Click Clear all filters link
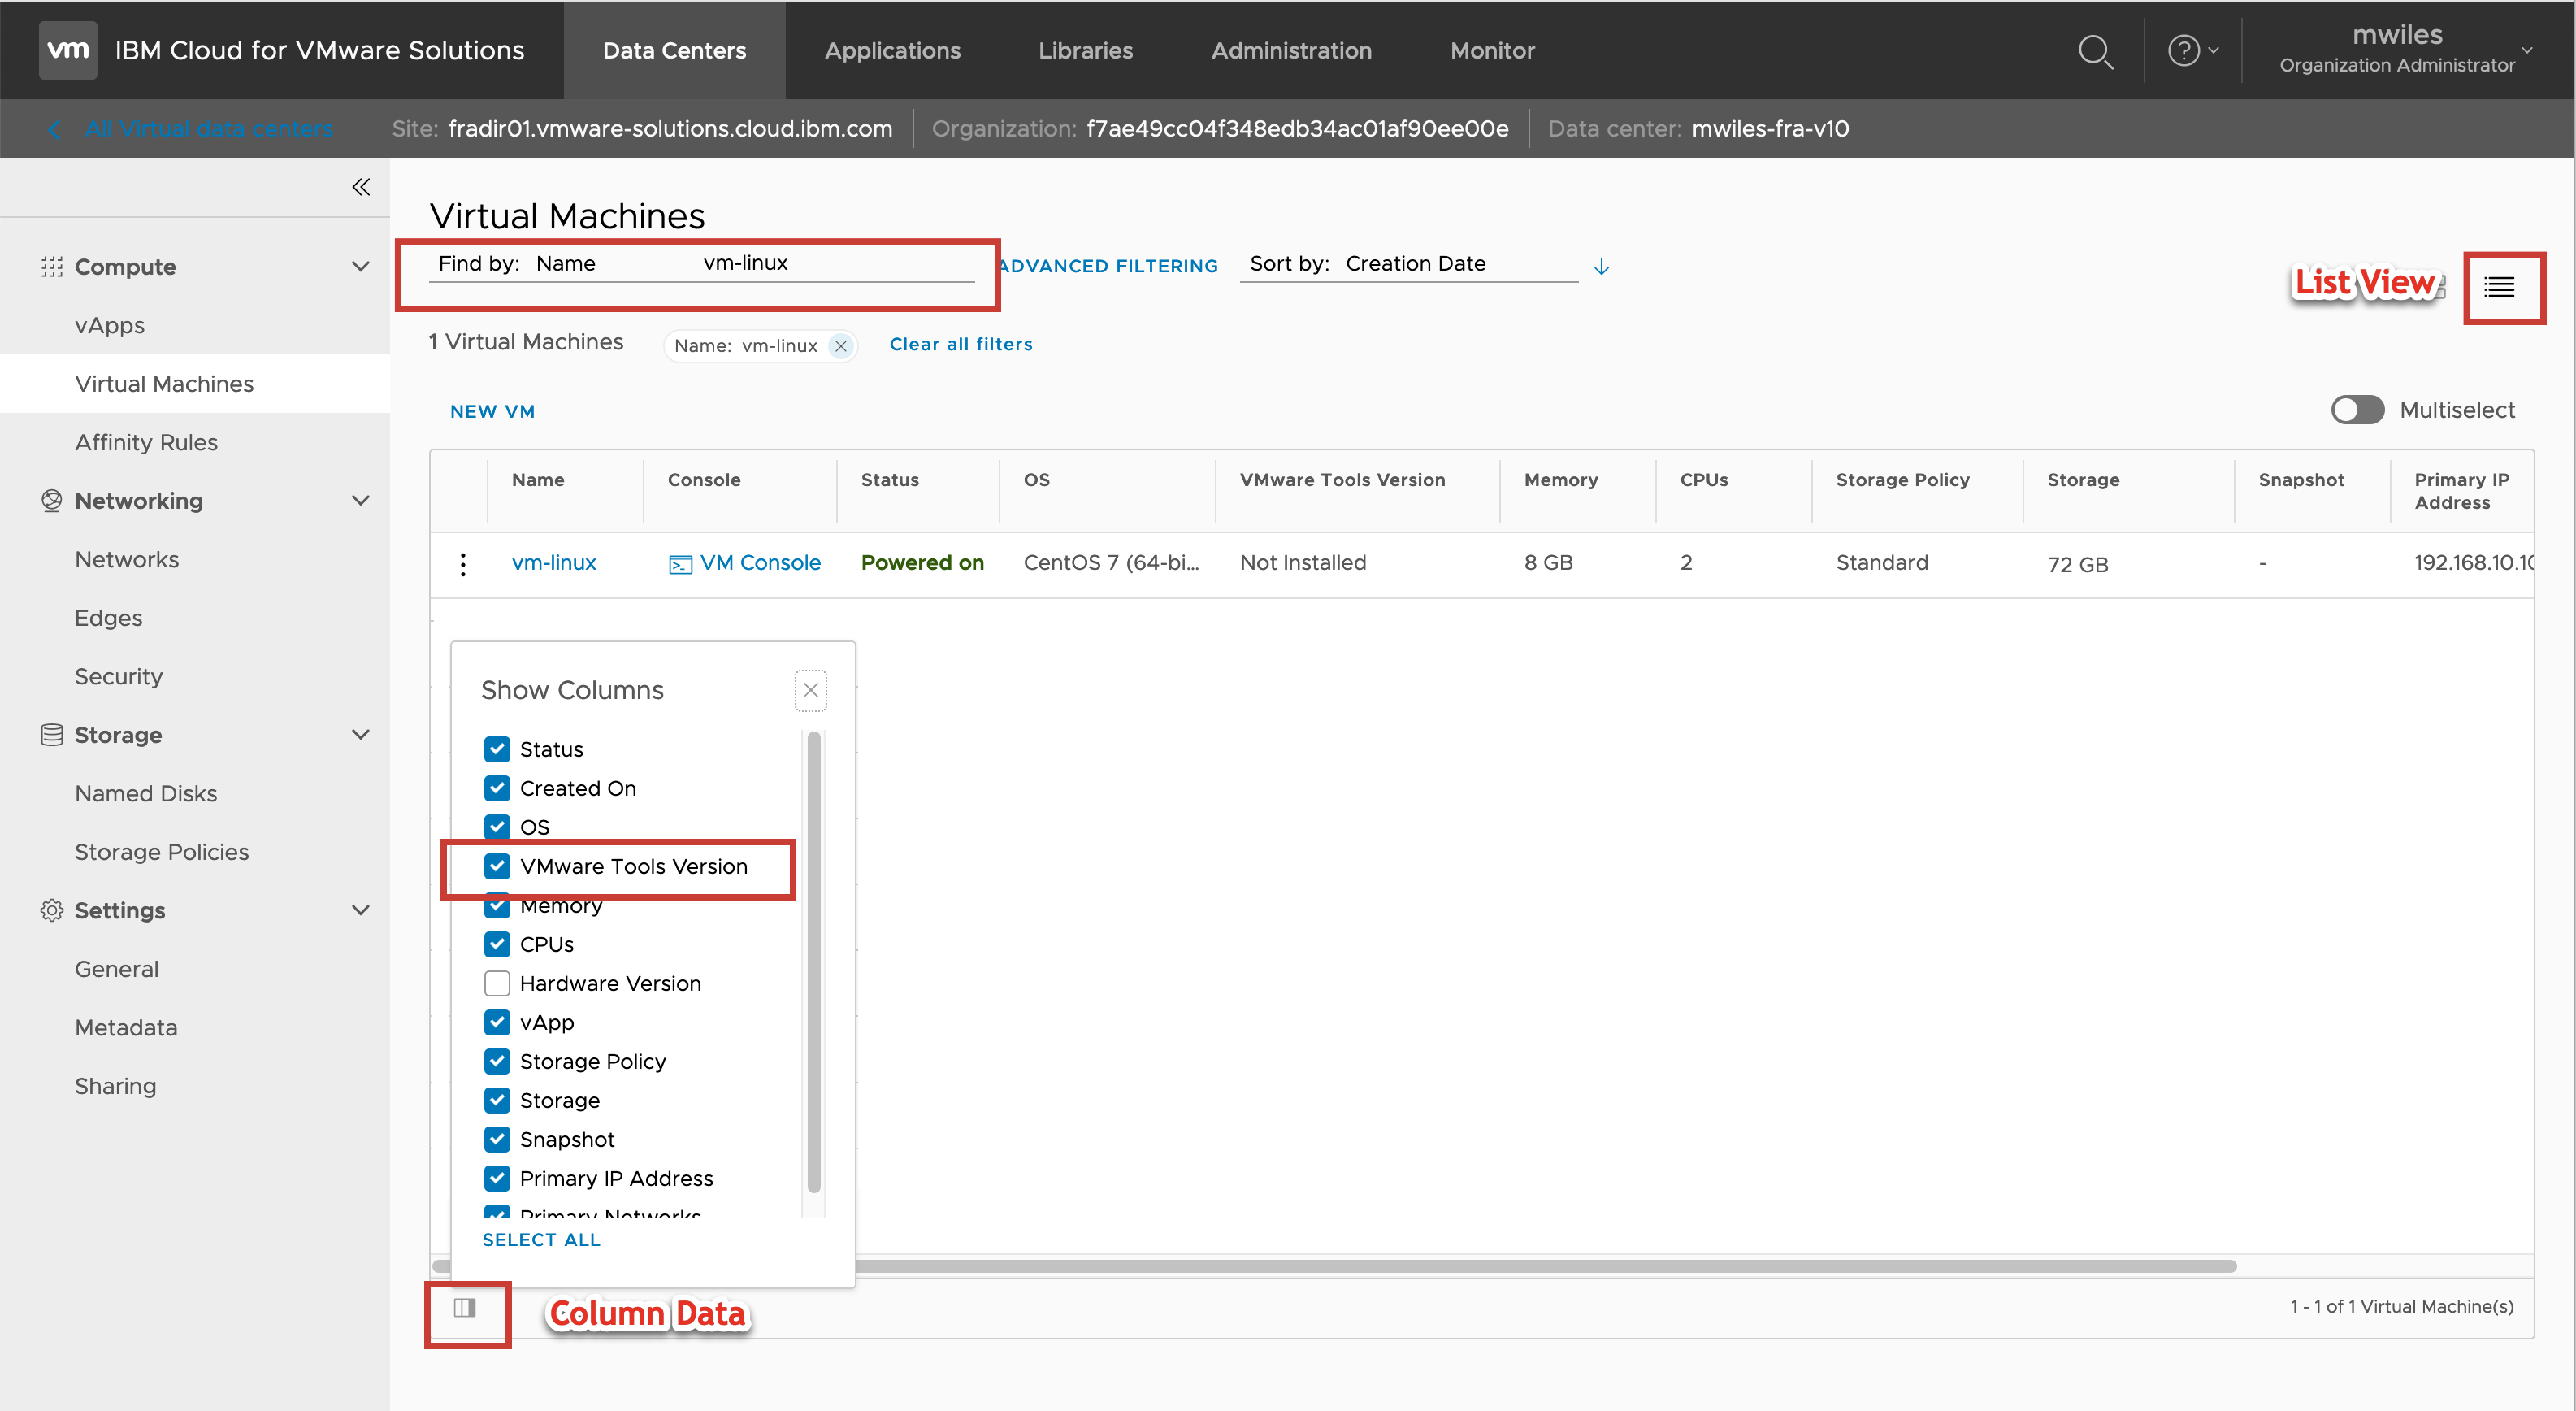The image size is (2576, 1411). click(x=960, y=344)
